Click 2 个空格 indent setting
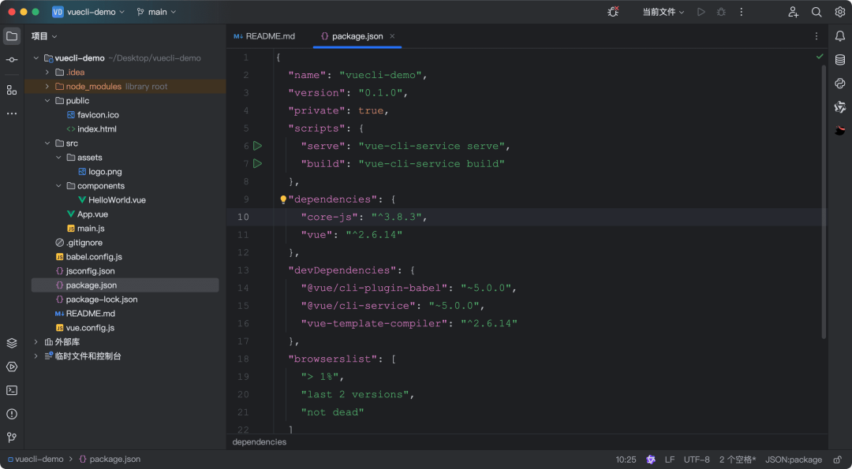Viewport: 852px width, 469px height. point(738,460)
